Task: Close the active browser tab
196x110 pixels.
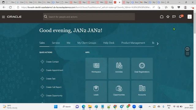Action: [119, 2]
